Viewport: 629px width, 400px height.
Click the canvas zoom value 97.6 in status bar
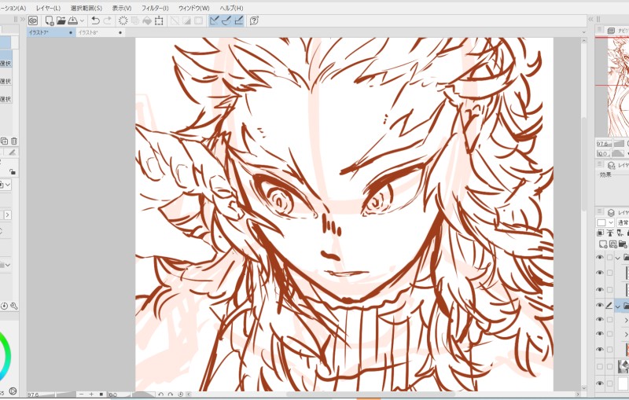pos(33,394)
